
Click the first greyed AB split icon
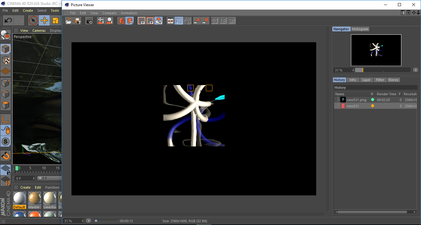[215, 21]
